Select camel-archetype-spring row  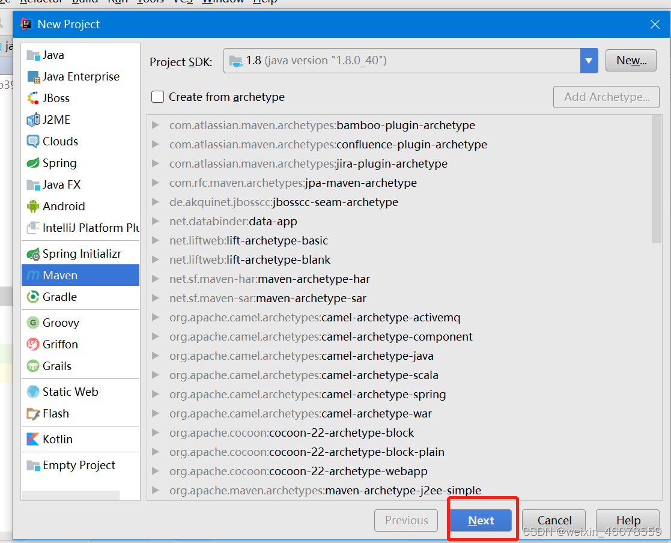coord(399,394)
